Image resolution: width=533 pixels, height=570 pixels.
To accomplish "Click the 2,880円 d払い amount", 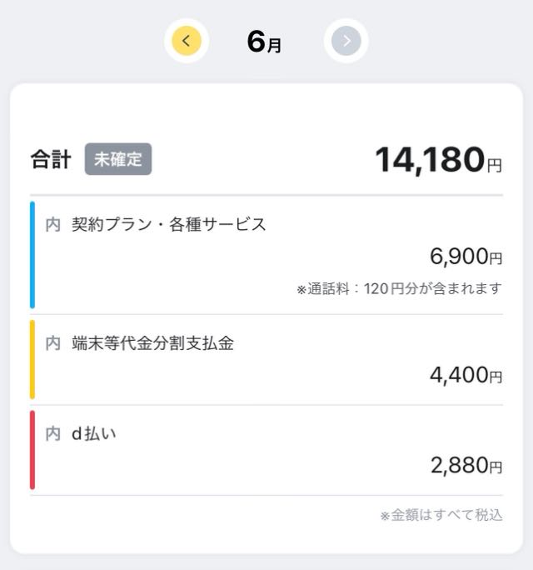I will point(466,465).
